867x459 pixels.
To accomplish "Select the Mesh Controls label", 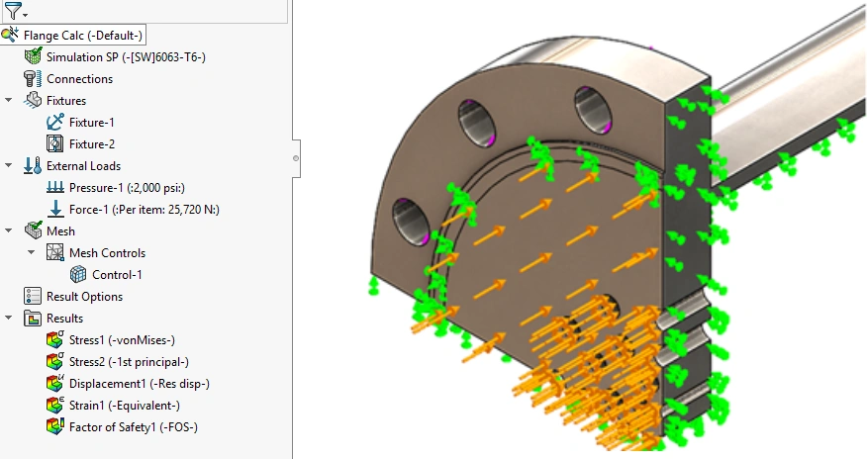I will click(107, 253).
